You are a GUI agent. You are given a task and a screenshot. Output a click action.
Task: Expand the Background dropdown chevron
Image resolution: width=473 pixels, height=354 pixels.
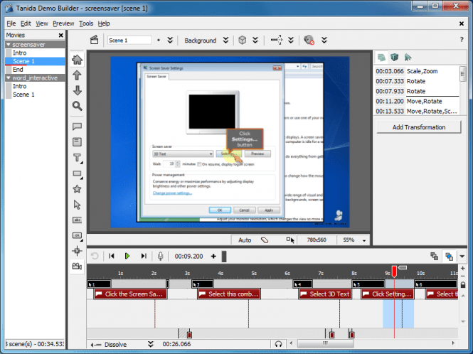click(225, 40)
